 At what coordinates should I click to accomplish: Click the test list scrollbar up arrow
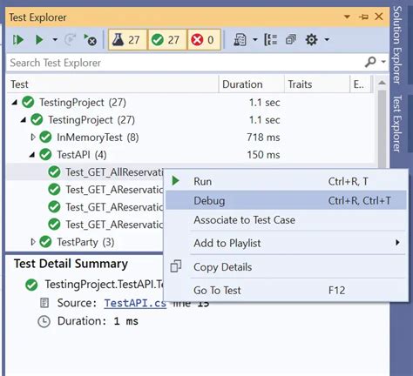(382, 83)
